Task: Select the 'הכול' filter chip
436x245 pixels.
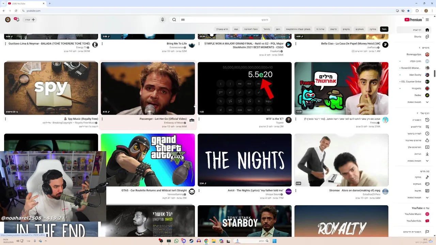Action: (384, 29)
